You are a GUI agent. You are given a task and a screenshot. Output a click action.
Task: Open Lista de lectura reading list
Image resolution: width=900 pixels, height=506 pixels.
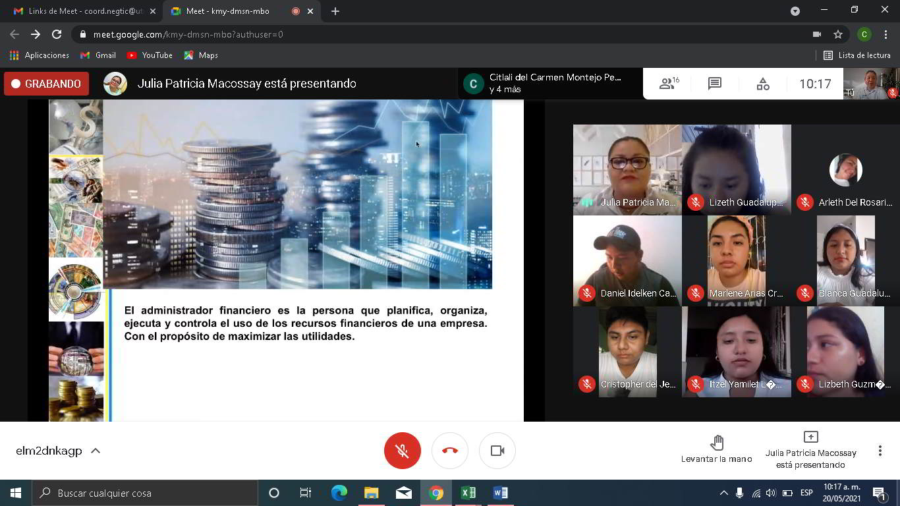[857, 55]
